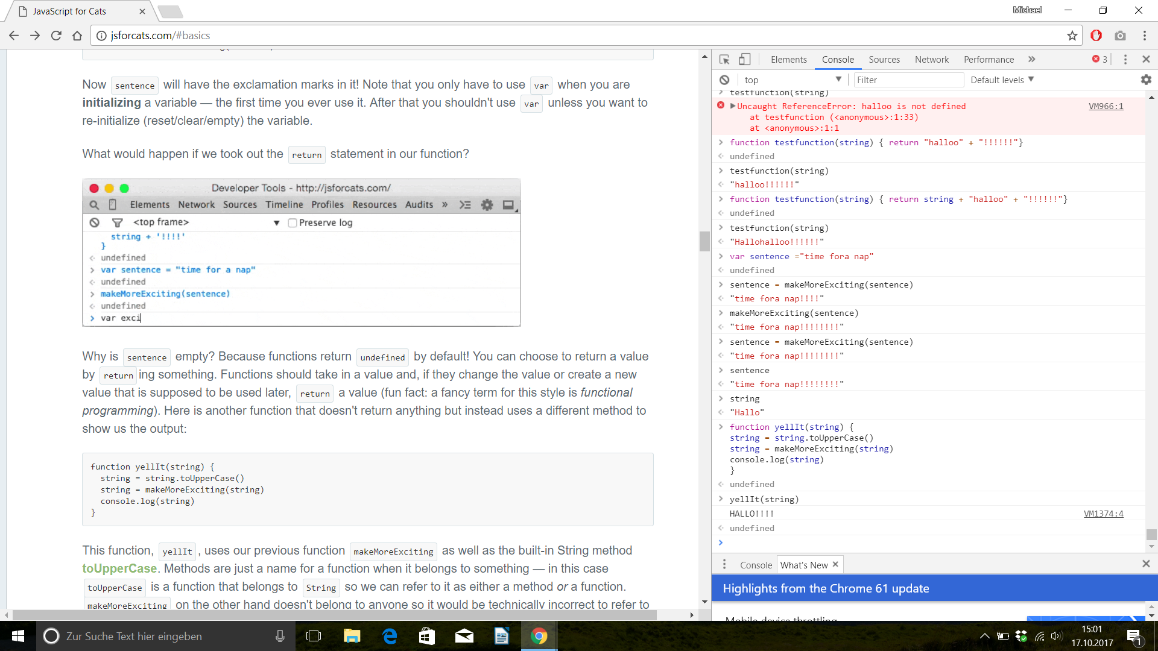Switch to the Elements tab
The width and height of the screenshot is (1158, 651).
[788, 59]
